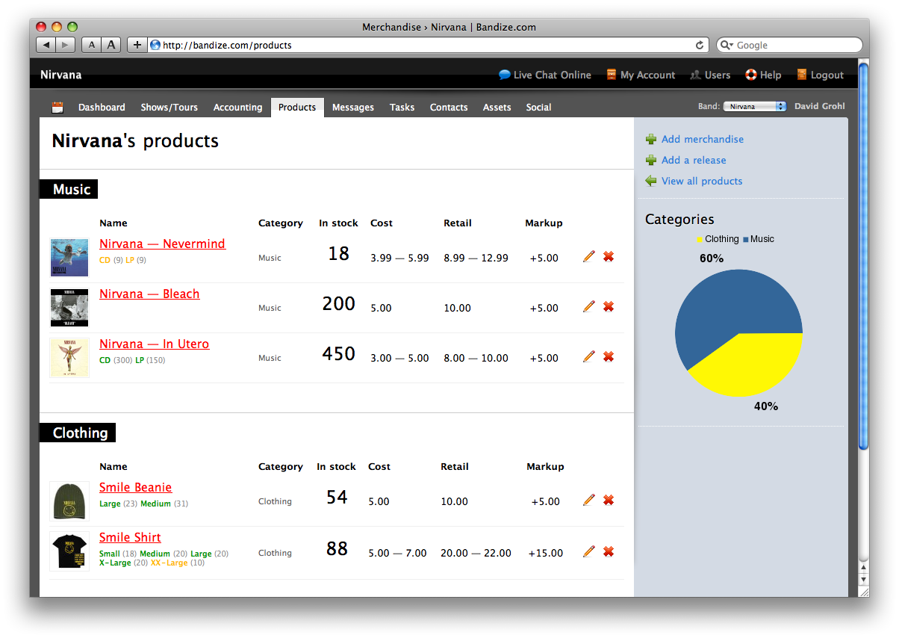Go forward with browser forward arrow
This screenshot has height=638, width=899.
click(66, 45)
